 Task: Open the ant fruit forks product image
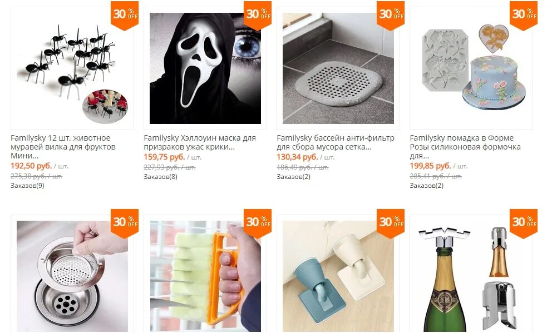pos(72,68)
